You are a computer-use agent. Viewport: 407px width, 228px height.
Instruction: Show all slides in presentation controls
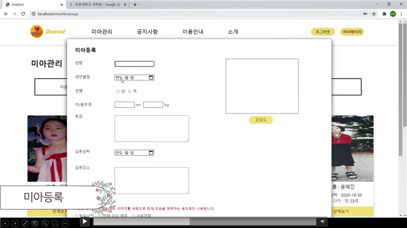35,223
